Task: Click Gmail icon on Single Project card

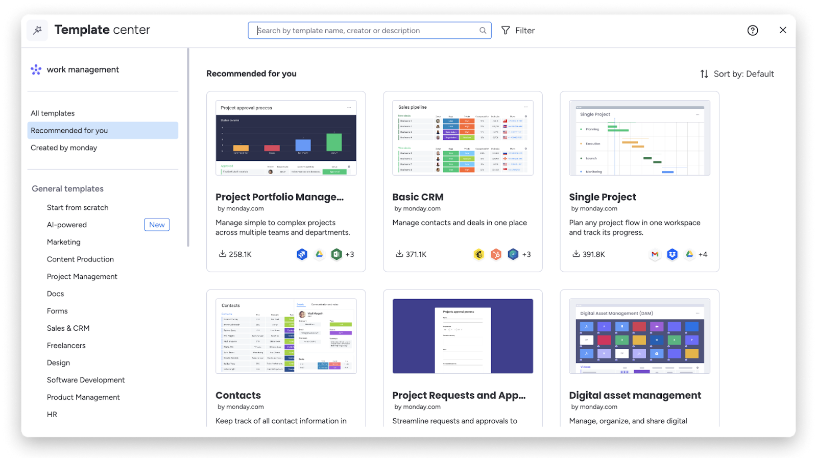Action: 655,254
